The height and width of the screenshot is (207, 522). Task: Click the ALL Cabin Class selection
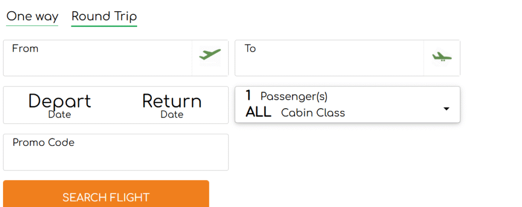coord(296,113)
